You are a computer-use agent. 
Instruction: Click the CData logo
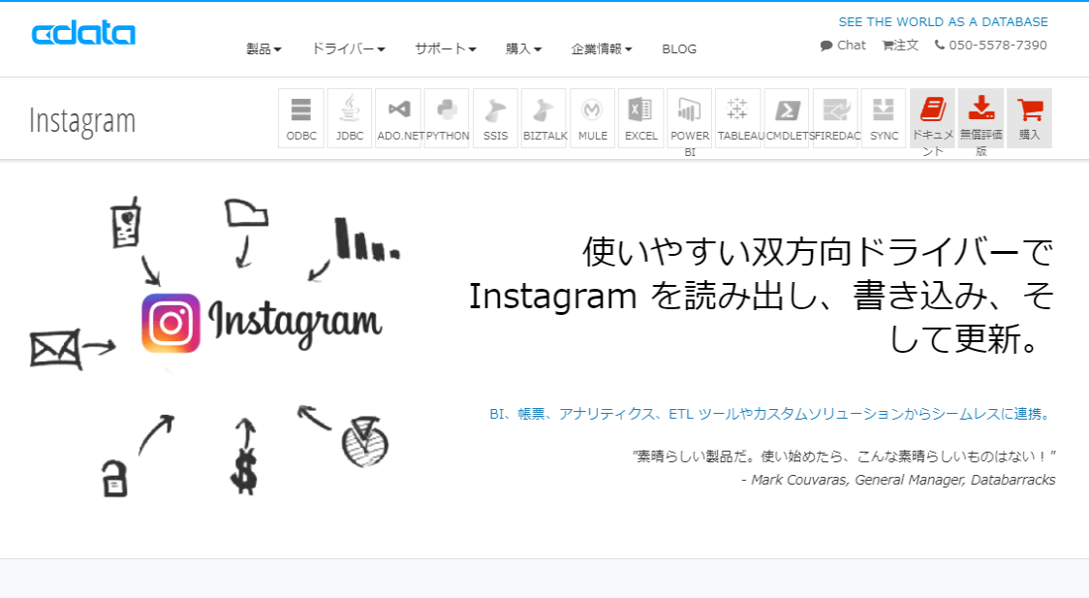click(x=83, y=34)
